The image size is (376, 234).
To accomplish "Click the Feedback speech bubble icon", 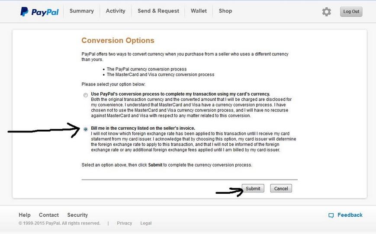I will (x=331, y=215).
